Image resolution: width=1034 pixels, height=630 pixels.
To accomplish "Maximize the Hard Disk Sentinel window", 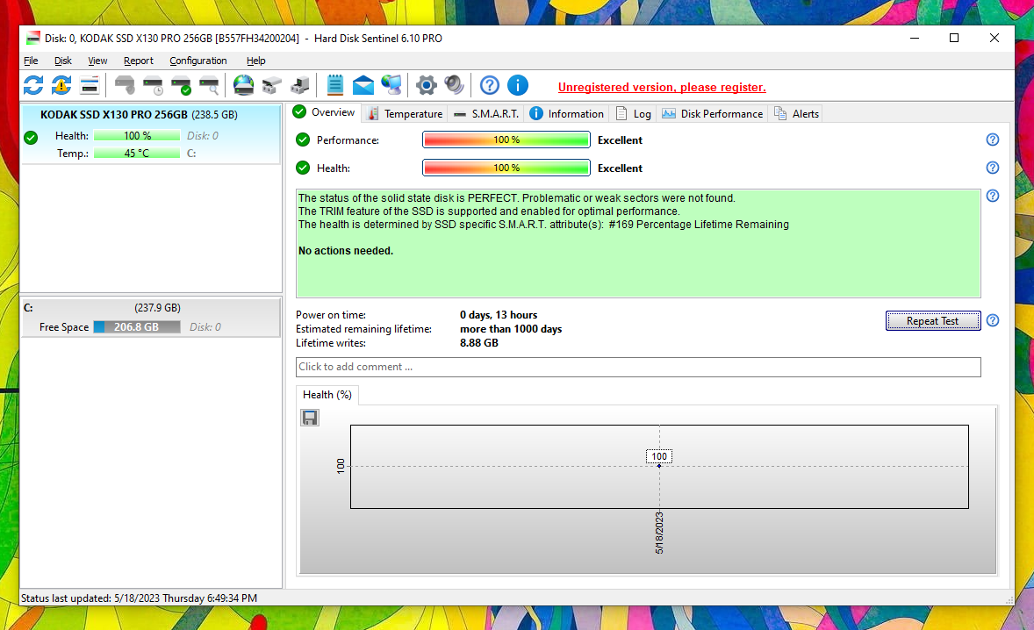I will (x=953, y=39).
